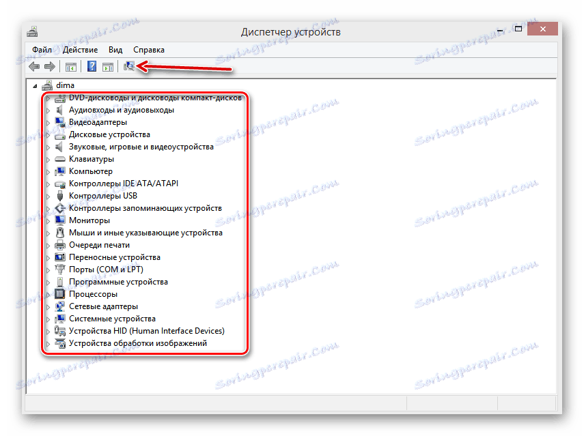Click the Show/Hide action pane icon
Image resolution: width=584 pixels, height=436 pixels.
tap(108, 66)
